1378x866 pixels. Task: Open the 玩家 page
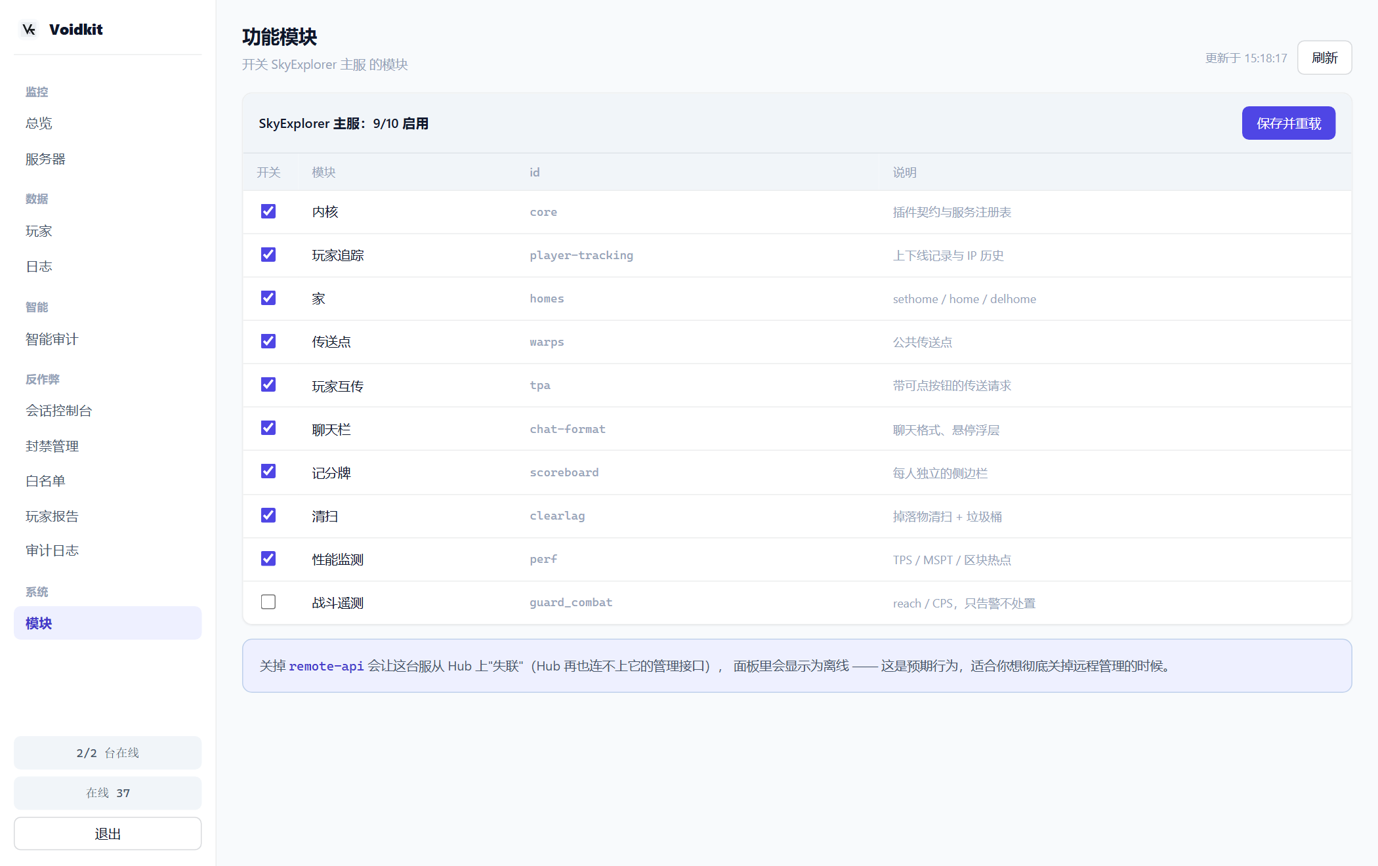pos(108,231)
